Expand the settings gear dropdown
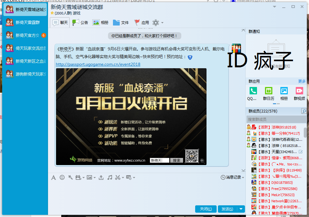 click(x=162, y=23)
